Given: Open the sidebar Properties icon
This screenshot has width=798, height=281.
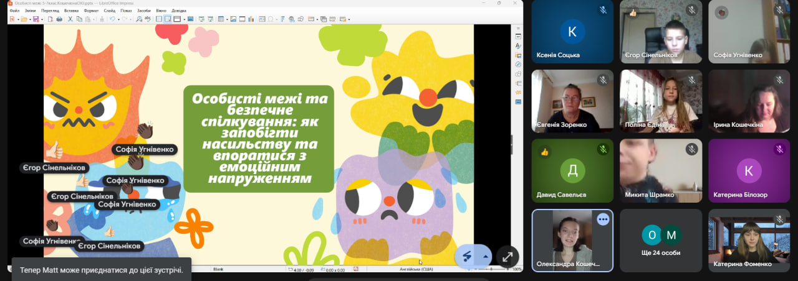Looking at the screenshot, I should [x=518, y=37].
